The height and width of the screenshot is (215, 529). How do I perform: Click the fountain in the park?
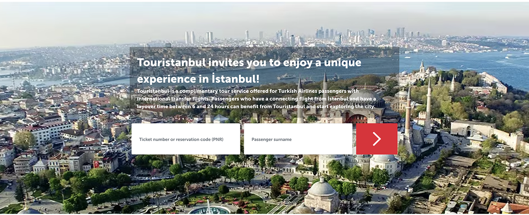coord(209,208)
